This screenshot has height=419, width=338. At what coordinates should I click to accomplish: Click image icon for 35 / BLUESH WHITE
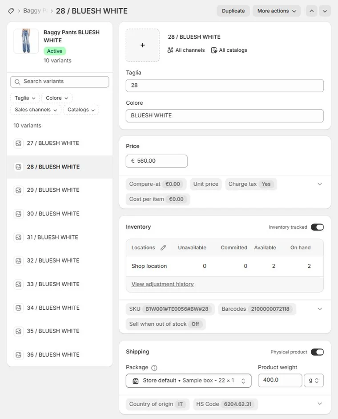click(18, 331)
